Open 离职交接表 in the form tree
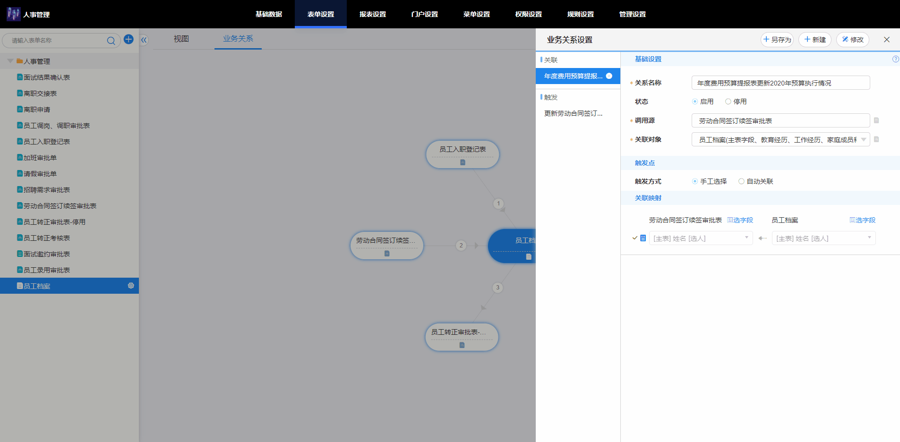 pos(40,93)
